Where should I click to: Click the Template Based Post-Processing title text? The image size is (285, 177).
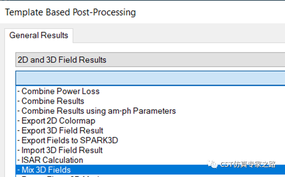tap(70, 12)
